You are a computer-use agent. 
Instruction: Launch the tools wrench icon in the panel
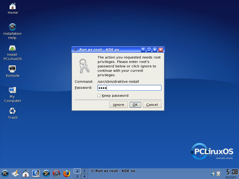point(46,173)
